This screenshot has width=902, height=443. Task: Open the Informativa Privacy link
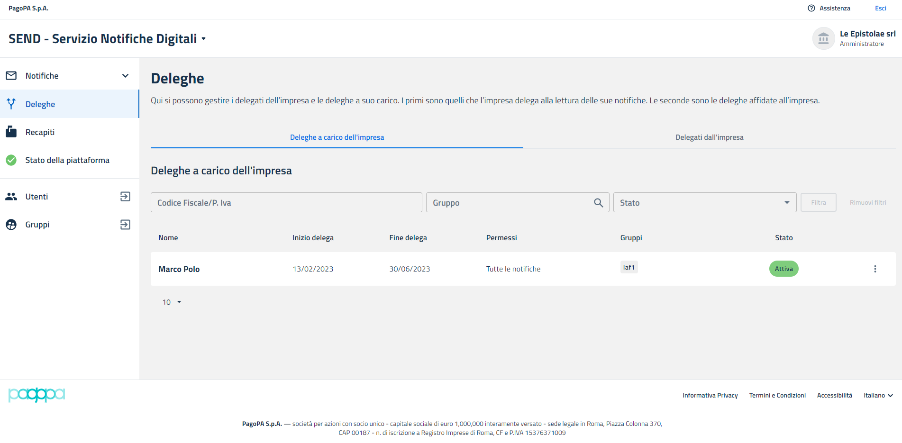point(710,395)
